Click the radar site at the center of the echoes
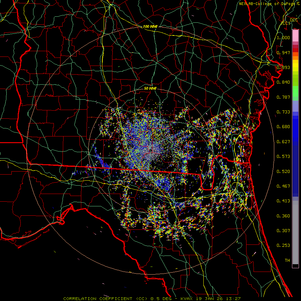 (x=151, y=150)
